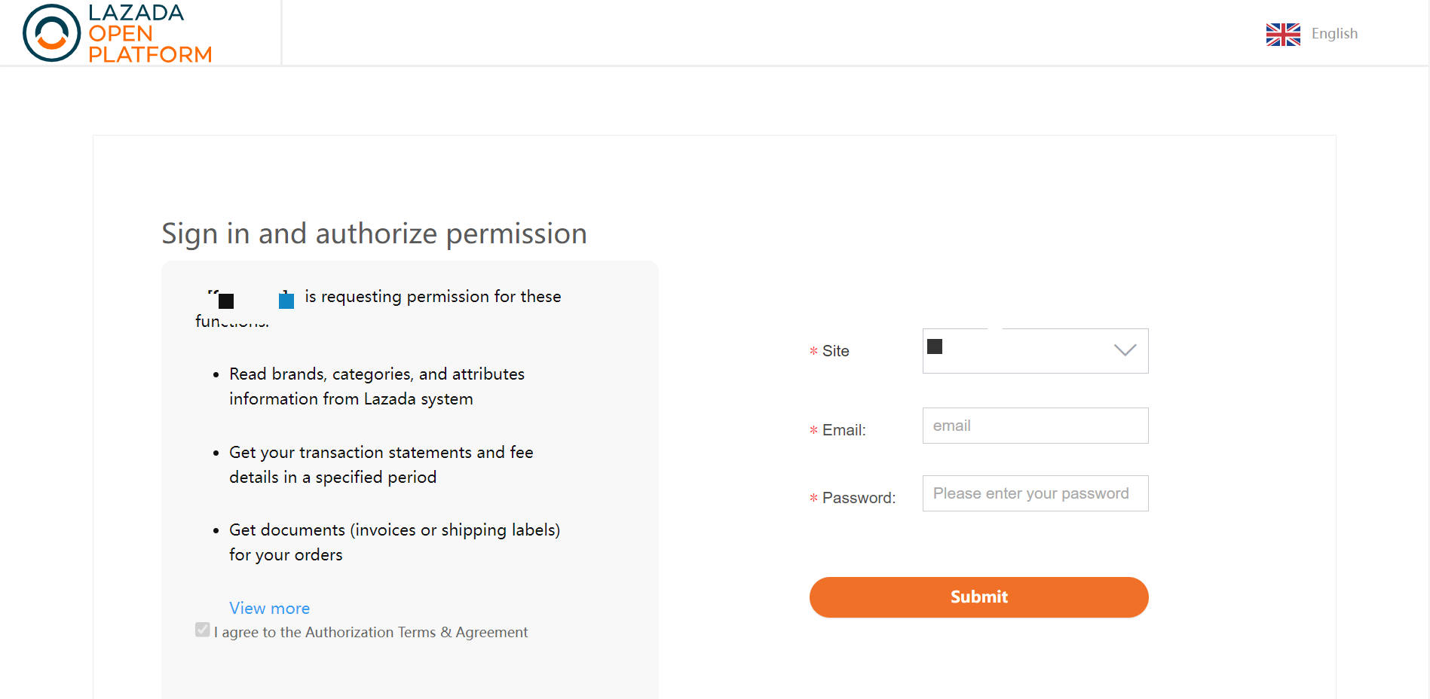This screenshot has height=699, width=1430.
Task: Open the View more permissions link
Action: coord(269,608)
